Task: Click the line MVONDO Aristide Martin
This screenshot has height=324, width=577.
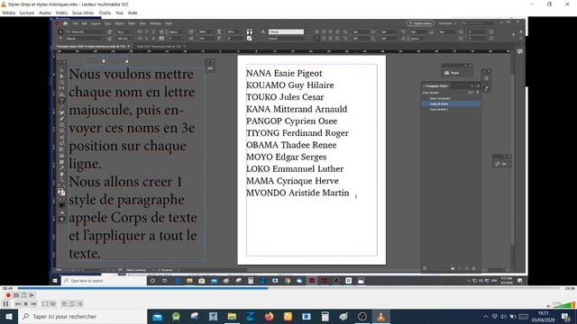Action: click(298, 193)
